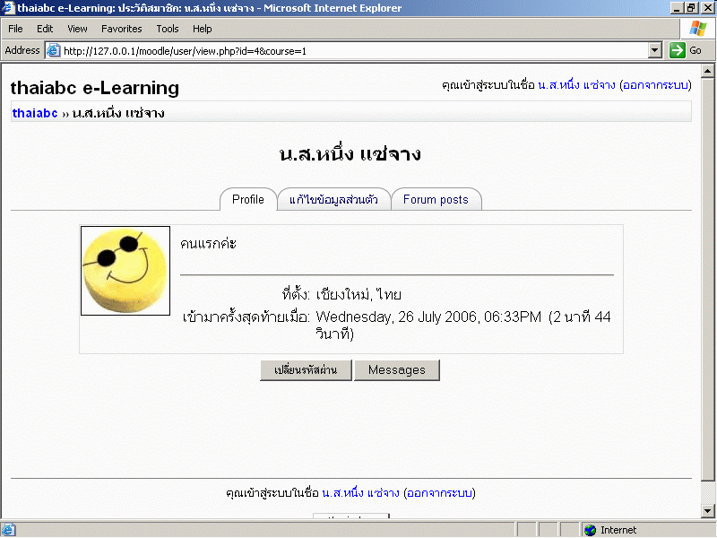
Task: Follow the thaiabc breadcrumb link
Action: 35,113
